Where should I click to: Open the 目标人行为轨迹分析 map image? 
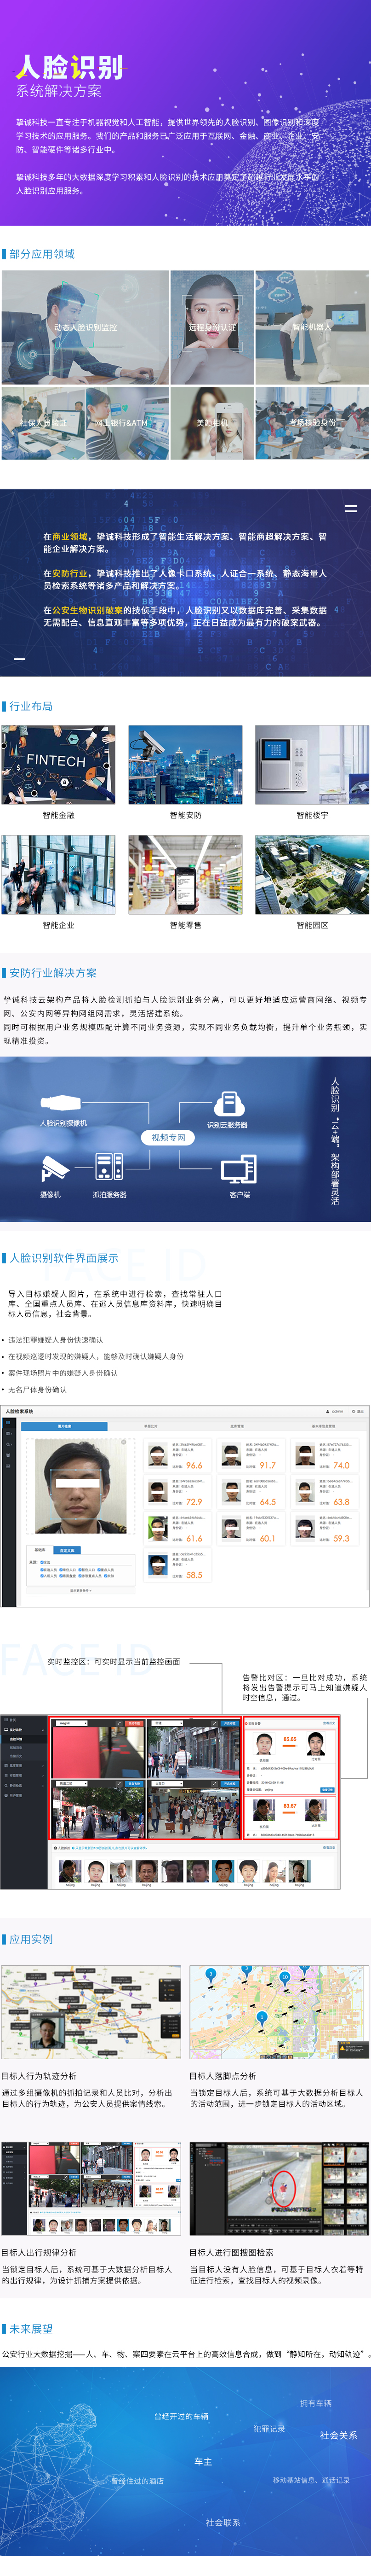point(91,2012)
